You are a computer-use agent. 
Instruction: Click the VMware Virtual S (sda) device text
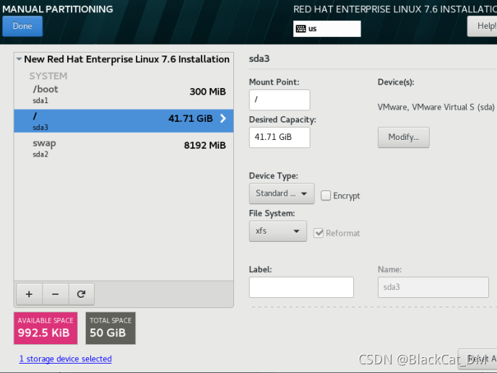click(436, 107)
